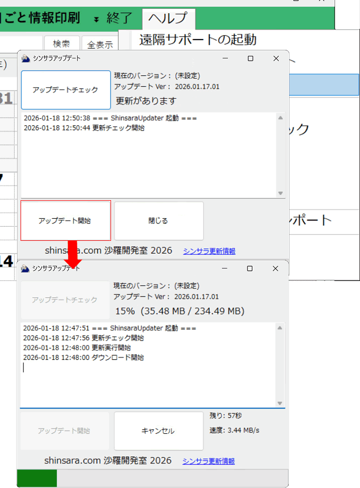The image size is (360, 488).
Task: Click scroll-down arrow in the 更新チェック開始 log
Action: click(x=280, y=193)
